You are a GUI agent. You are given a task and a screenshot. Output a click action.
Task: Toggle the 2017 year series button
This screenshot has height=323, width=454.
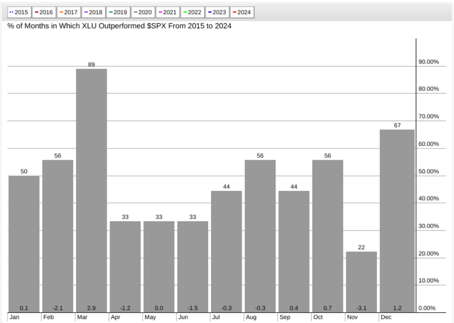(69, 13)
